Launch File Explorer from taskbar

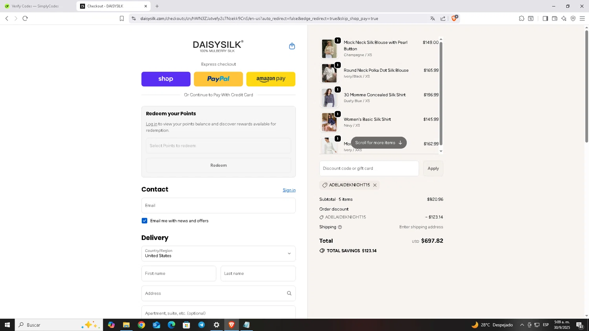click(126, 325)
